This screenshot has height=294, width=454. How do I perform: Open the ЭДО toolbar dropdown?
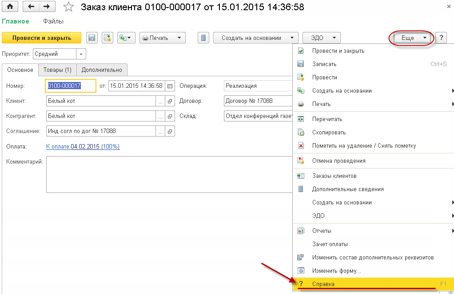pyautogui.click(x=321, y=38)
